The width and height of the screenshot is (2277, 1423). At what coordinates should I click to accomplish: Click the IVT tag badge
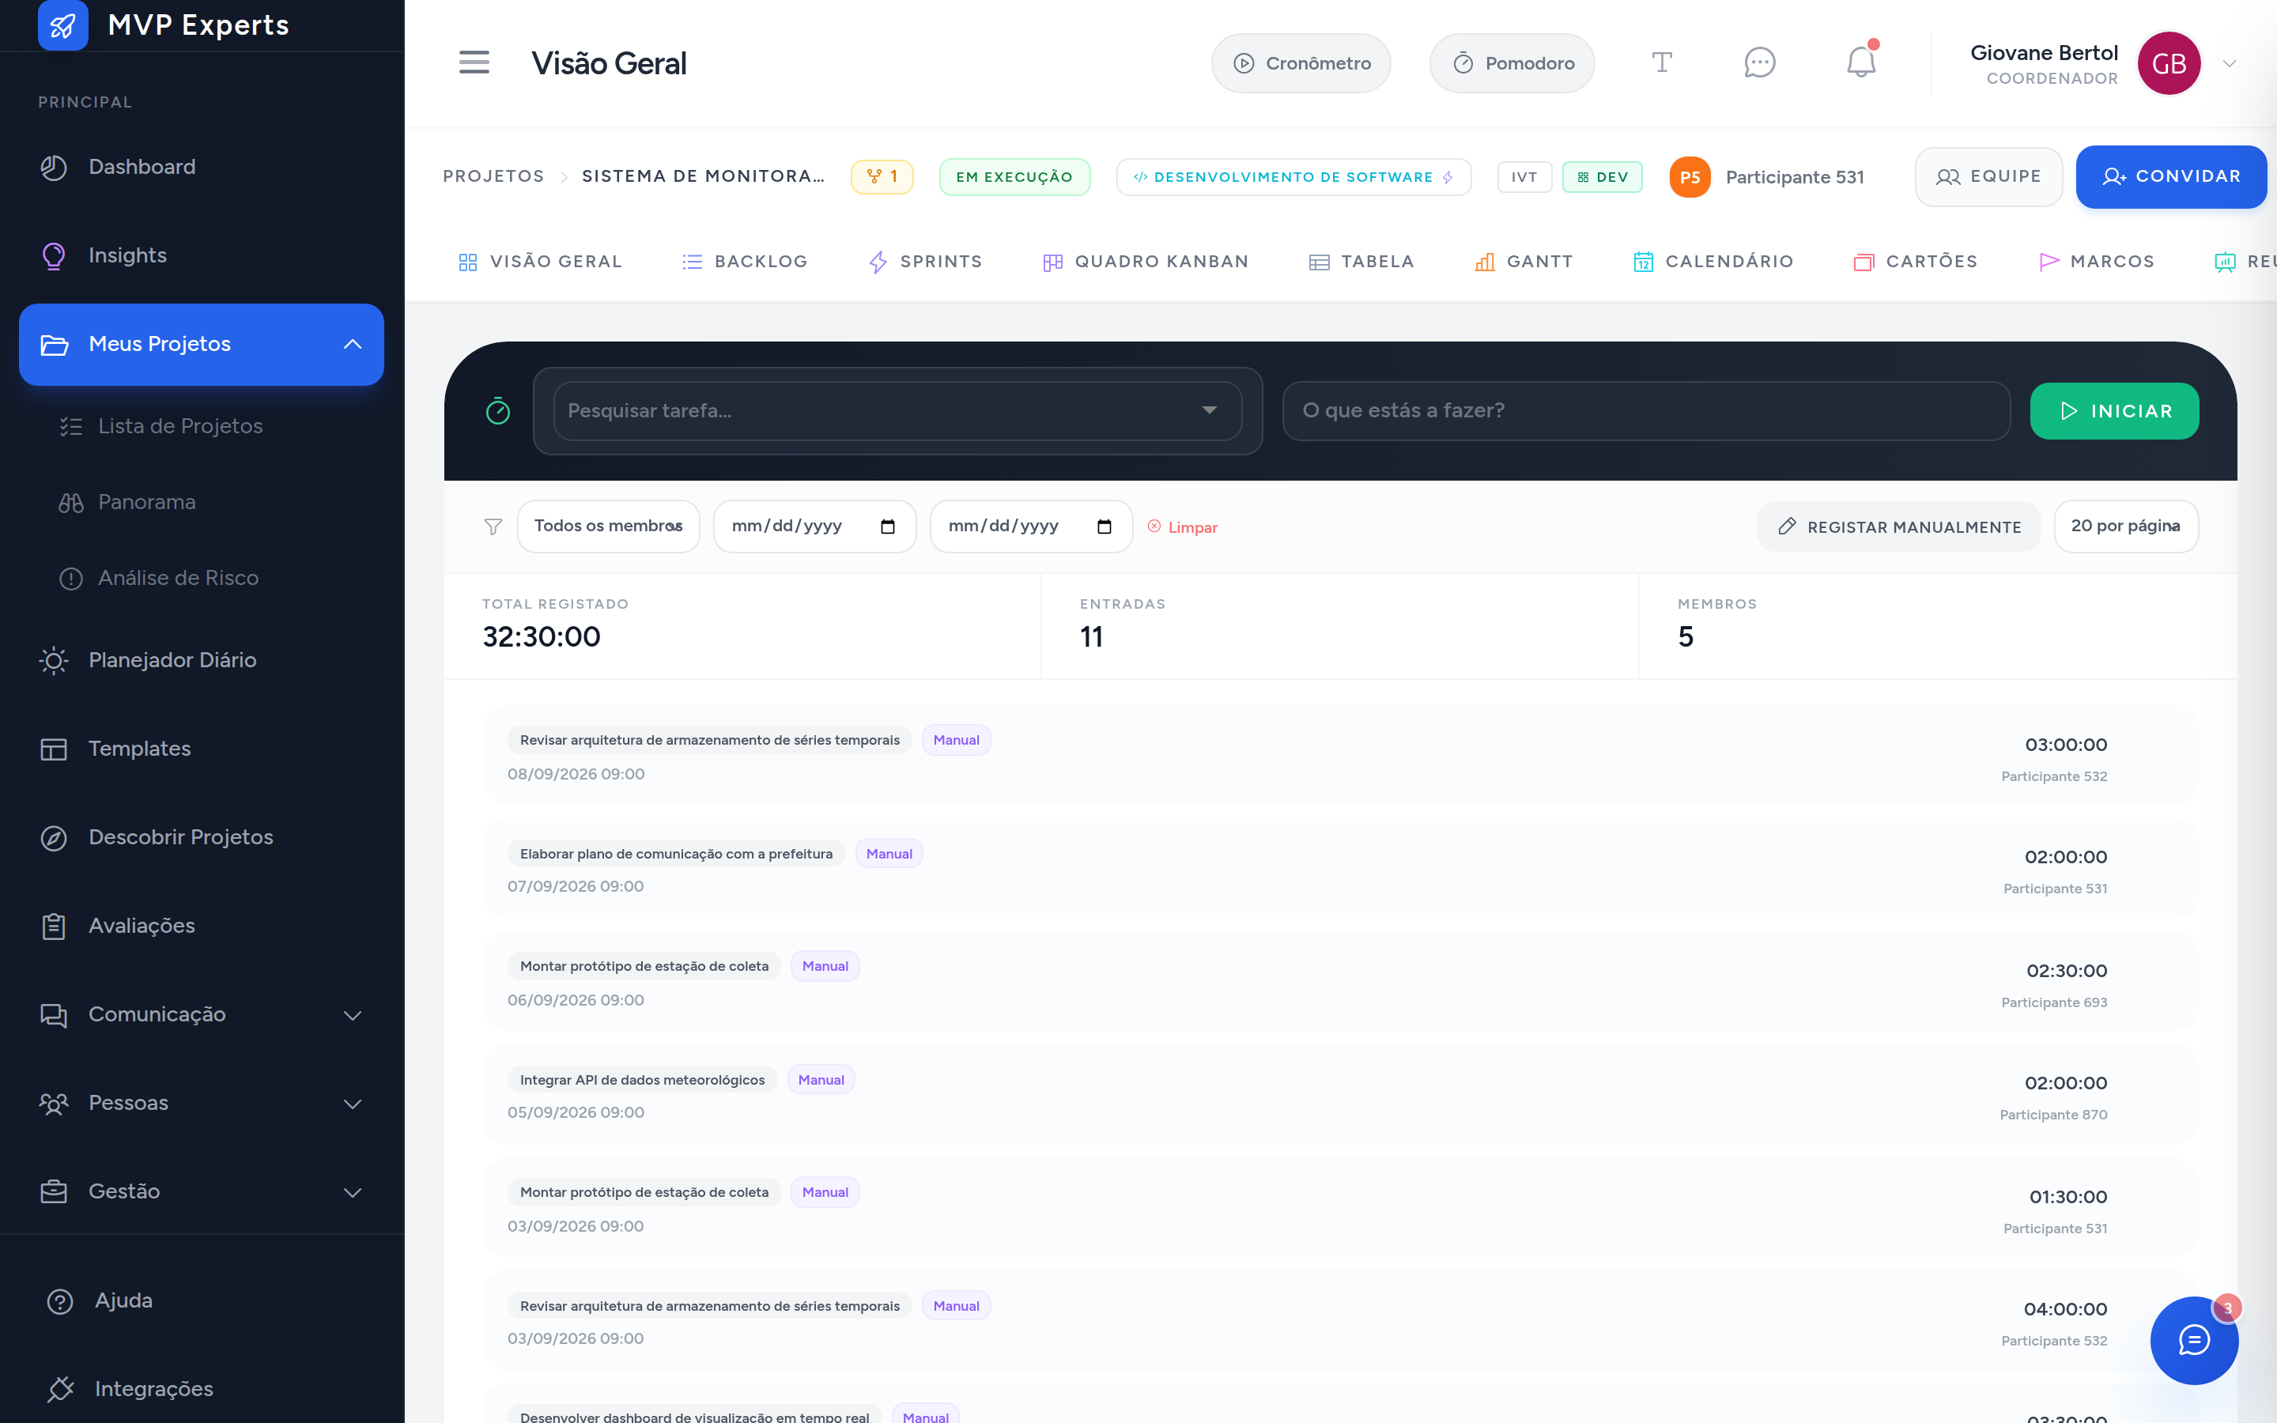(1524, 177)
